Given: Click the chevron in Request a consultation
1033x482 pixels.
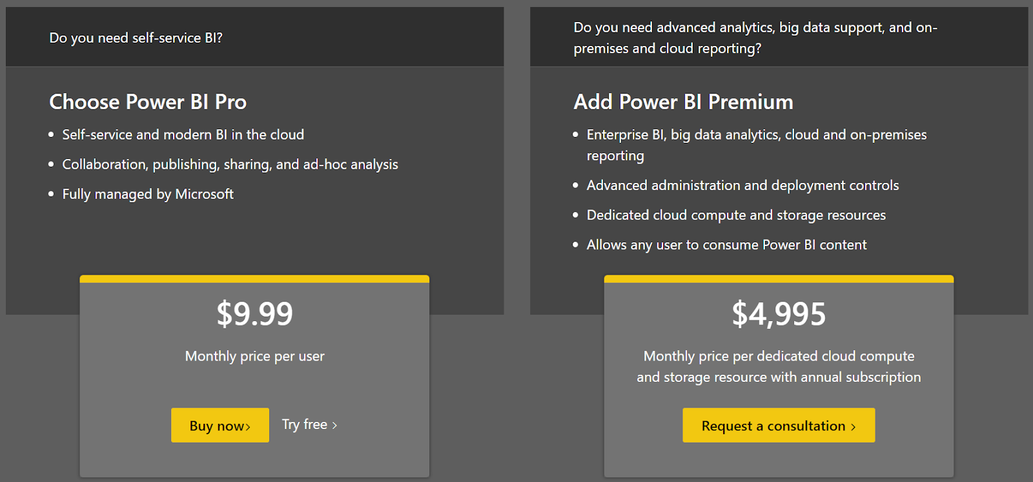Looking at the screenshot, I should coord(852,426).
